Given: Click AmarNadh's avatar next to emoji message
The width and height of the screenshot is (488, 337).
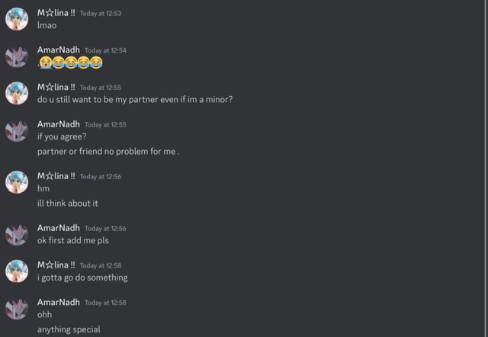Looking at the screenshot, I should (17, 56).
